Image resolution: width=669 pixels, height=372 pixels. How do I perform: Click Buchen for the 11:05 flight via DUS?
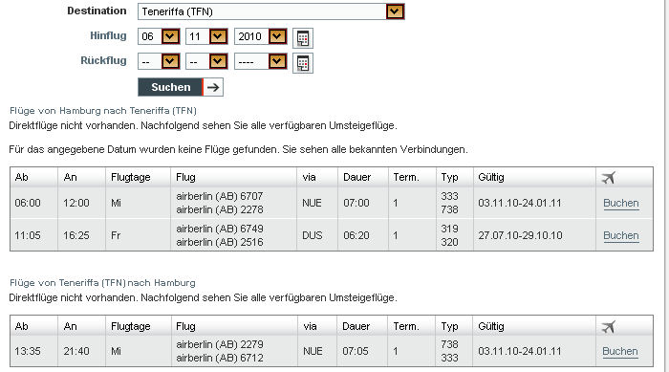pyautogui.click(x=621, y=235)
